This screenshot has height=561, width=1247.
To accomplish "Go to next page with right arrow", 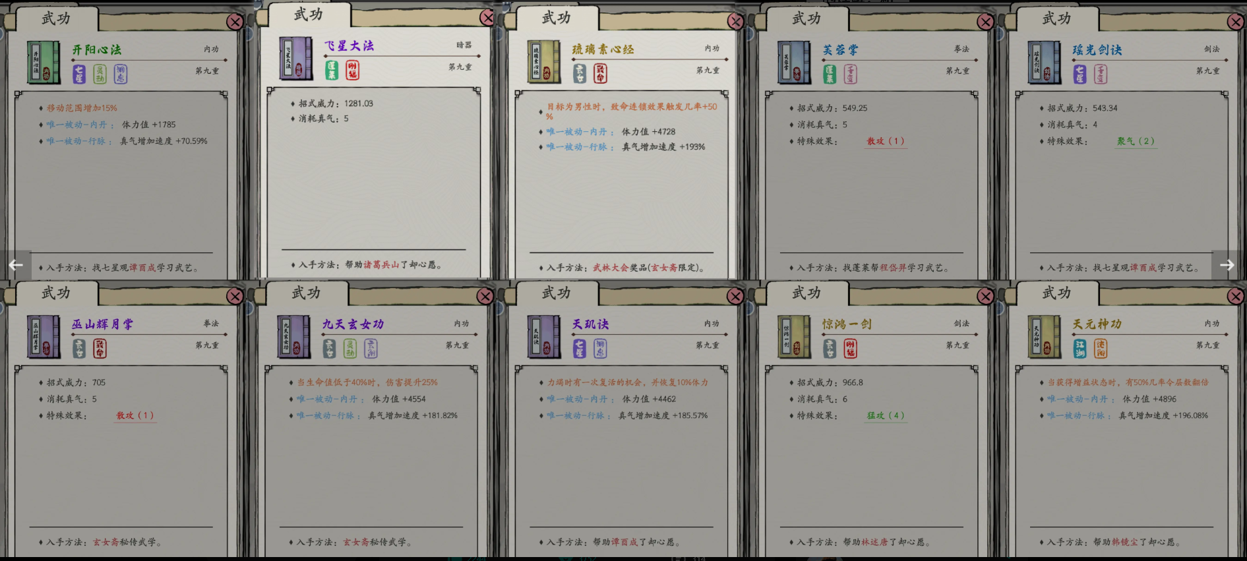I will (x=1228, y=265).
